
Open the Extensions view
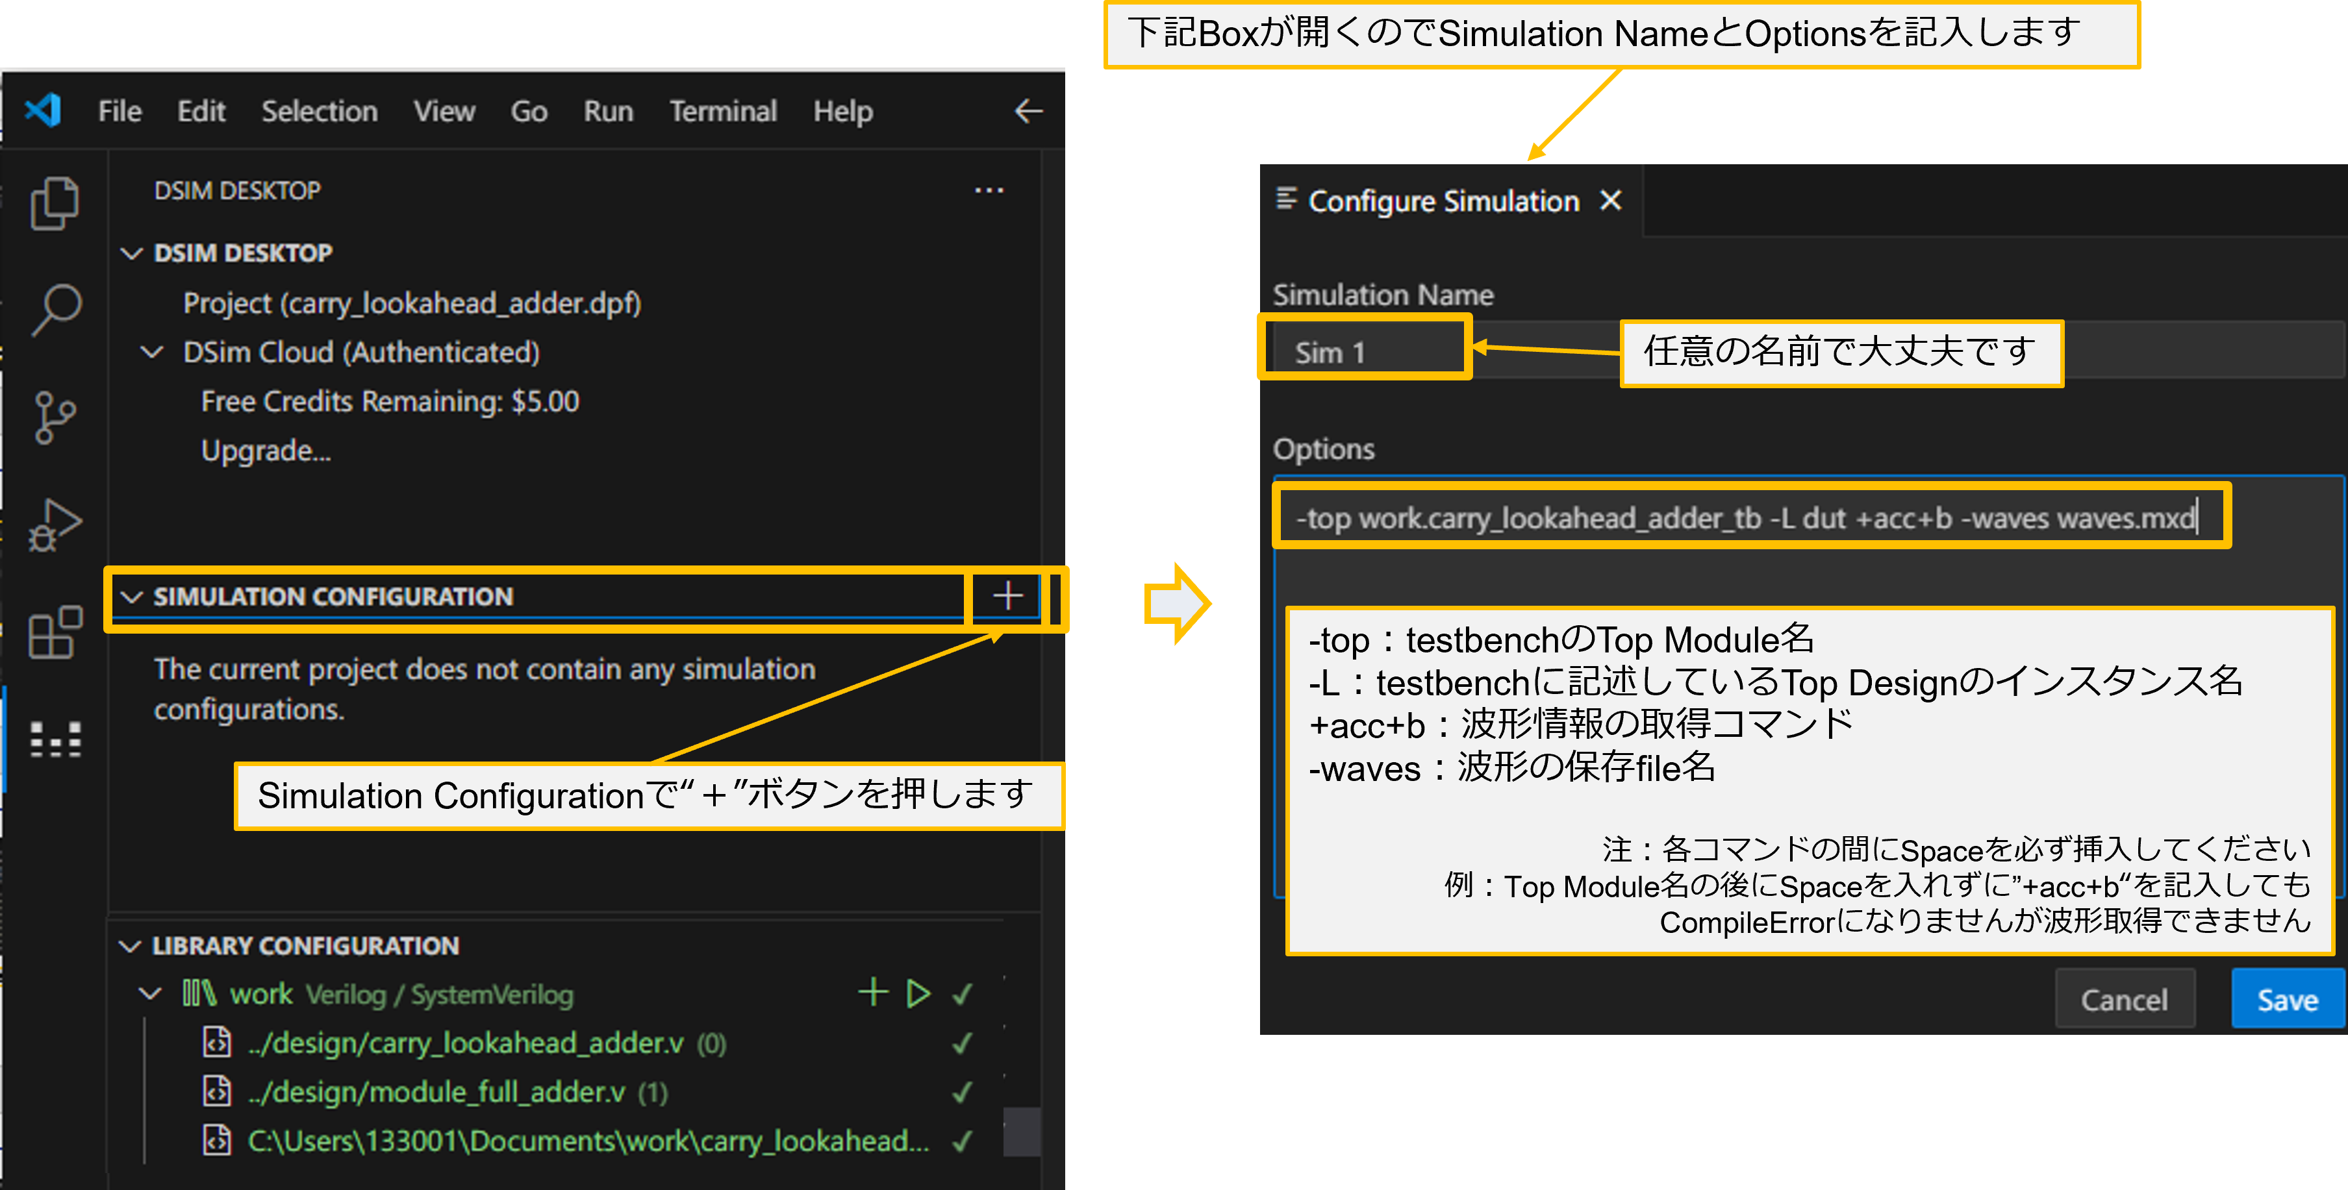(x=55, y=632)
